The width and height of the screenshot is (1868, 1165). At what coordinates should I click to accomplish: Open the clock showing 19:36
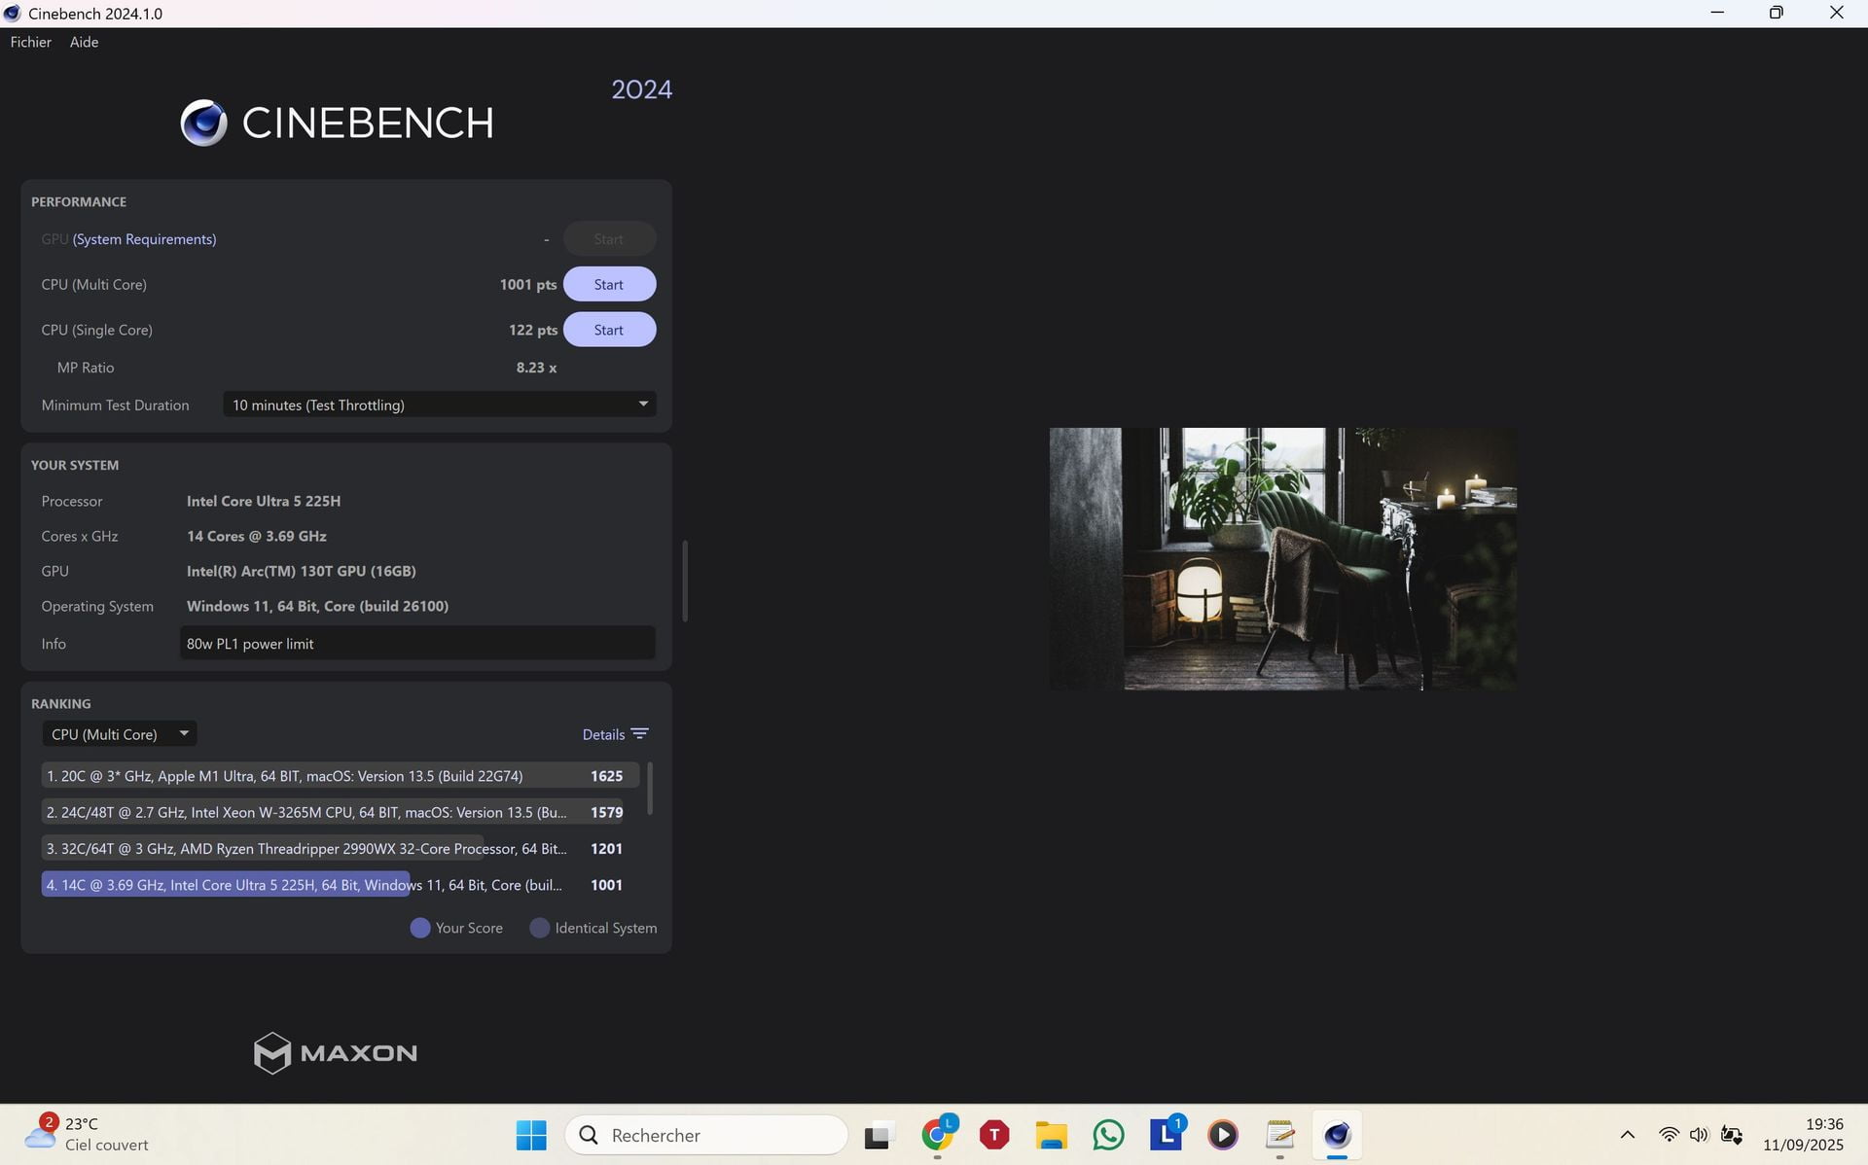pos(1803,1134)
